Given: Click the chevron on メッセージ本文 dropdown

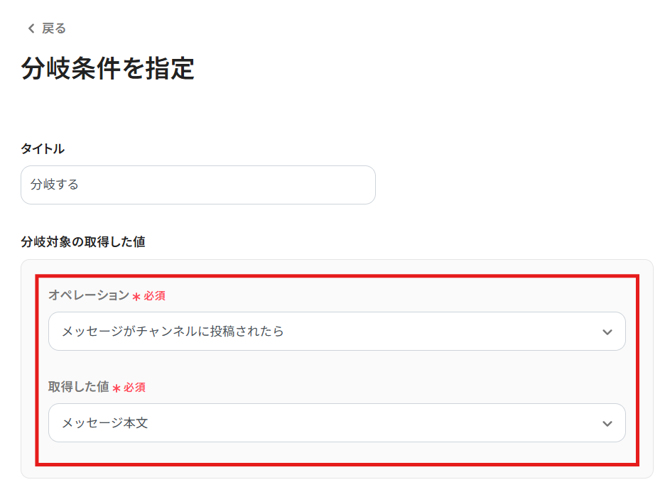Looking at the screenshot, I should [x=607, y=424].
